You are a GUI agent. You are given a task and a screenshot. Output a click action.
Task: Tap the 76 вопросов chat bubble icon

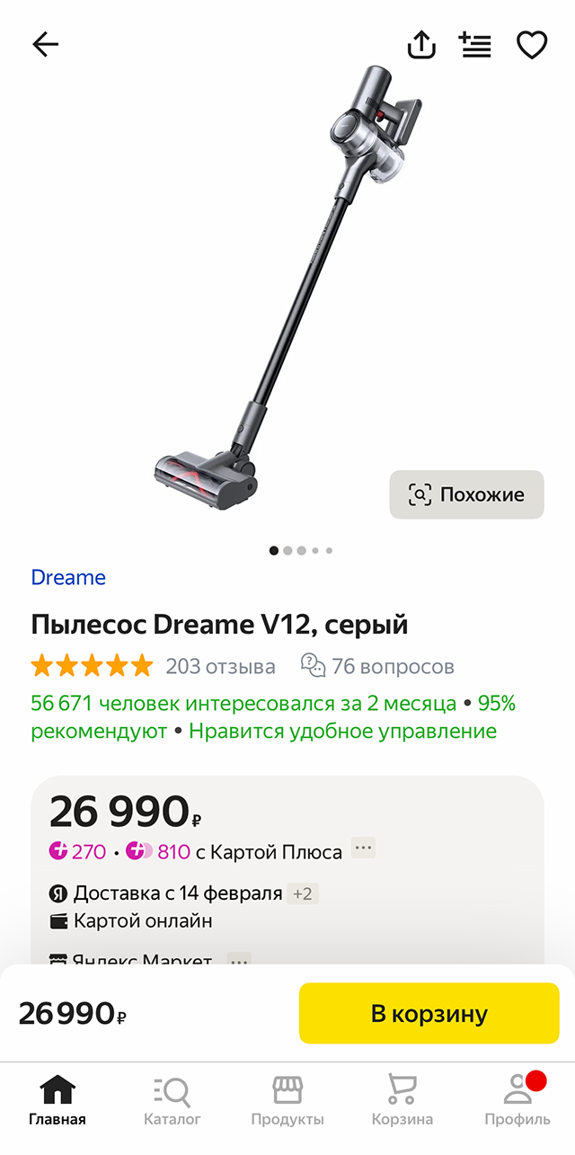click(313, 666)
